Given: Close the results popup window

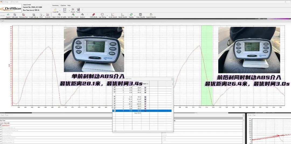Looking at the screenshot, I should click(172, 79).
